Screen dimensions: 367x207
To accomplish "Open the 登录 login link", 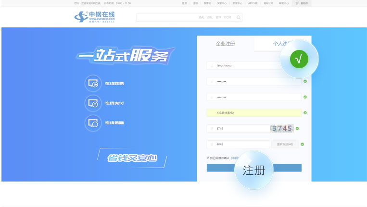I will pyautogui.click(x=184, y=3).
